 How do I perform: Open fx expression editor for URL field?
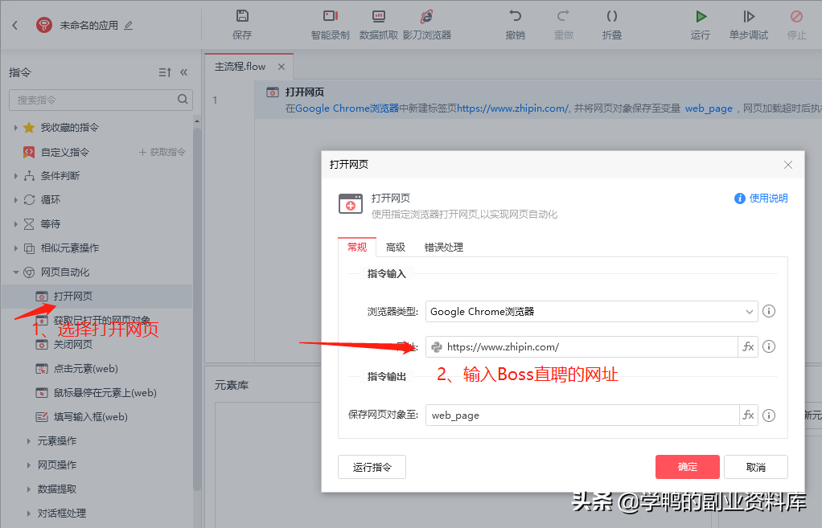click(x=748, y=346)
